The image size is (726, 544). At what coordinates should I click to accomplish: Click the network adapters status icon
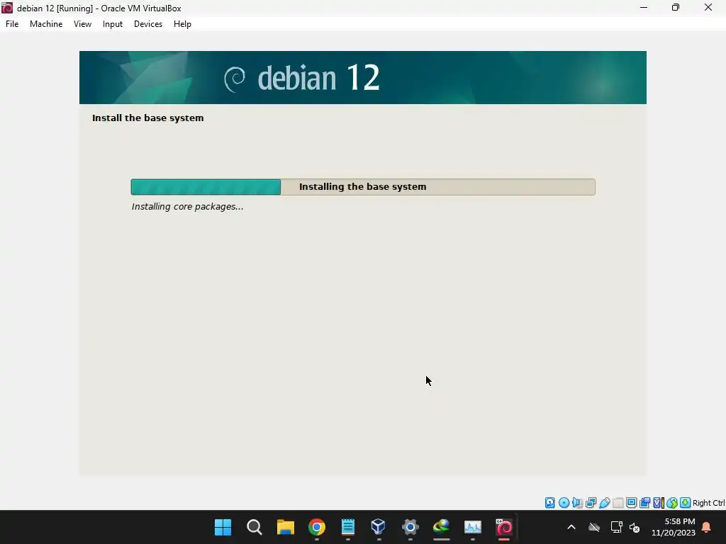click(x=591, y=503)
